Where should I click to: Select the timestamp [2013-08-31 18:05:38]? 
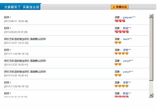(x=16, y=21)
